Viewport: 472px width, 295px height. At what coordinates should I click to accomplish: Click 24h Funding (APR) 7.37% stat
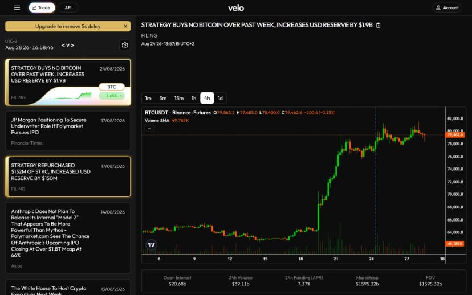tap(304, 281)
